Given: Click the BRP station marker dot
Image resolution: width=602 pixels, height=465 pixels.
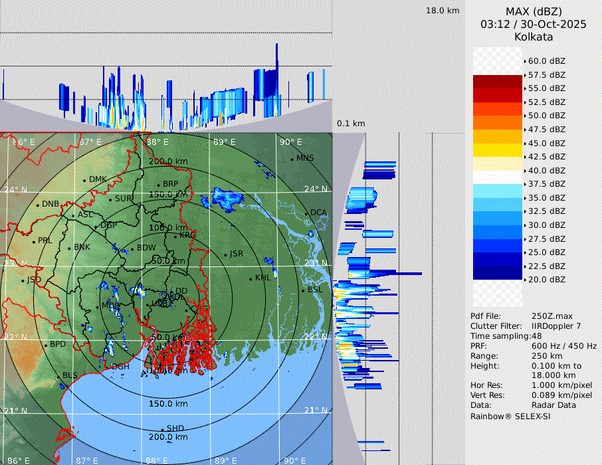Looking at the screenshot, I should pyautogui.click(x=158, y=185).
